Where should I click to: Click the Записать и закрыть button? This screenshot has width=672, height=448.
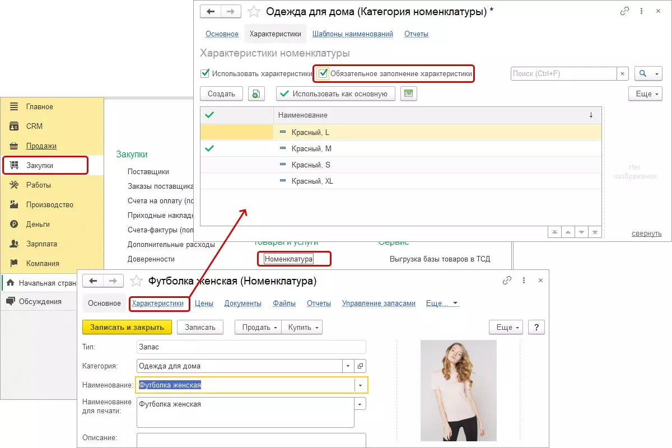127,328
